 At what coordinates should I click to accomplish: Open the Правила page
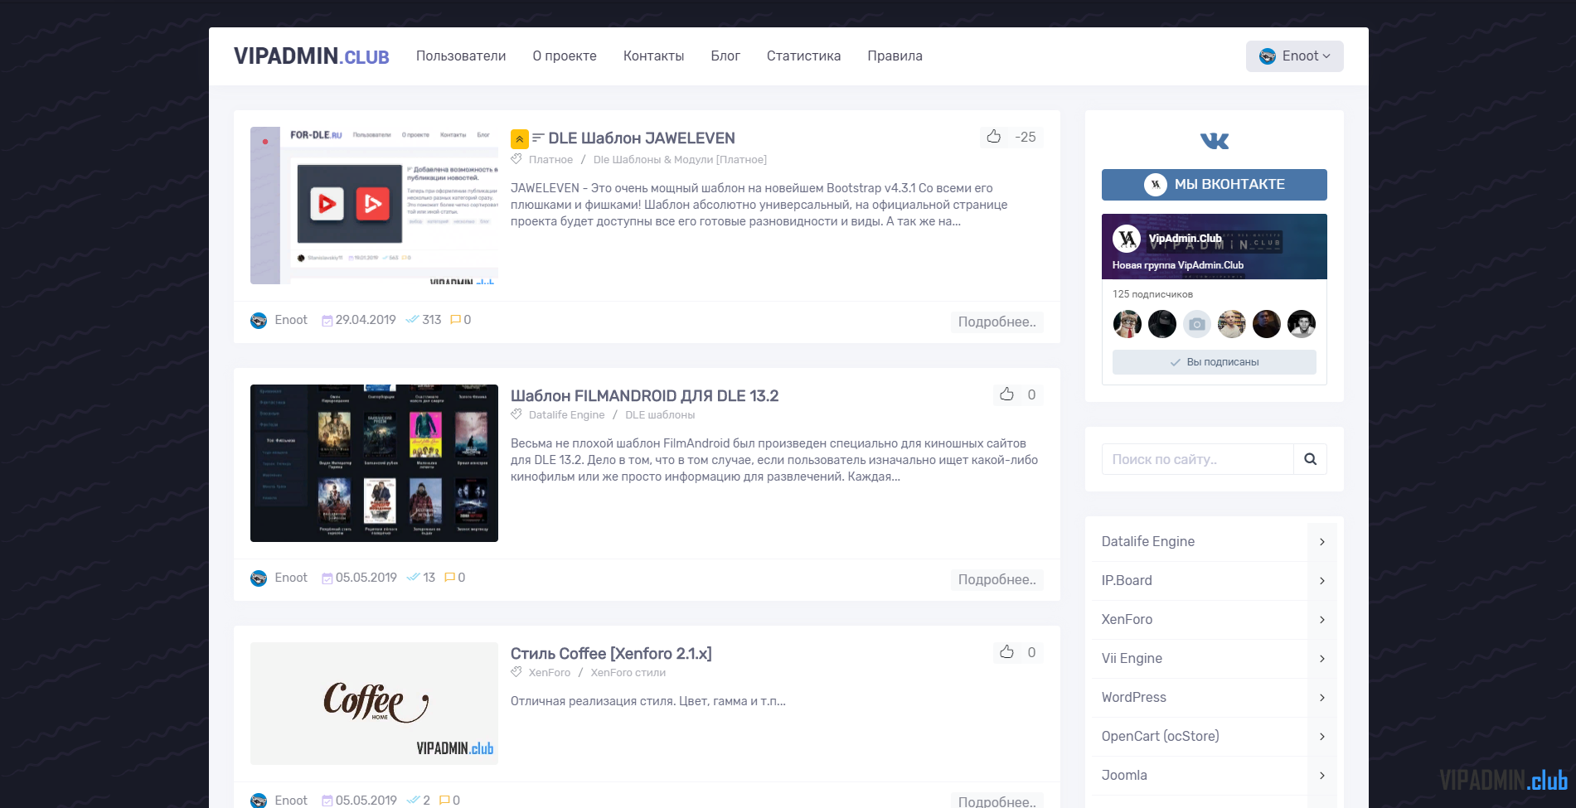tap(895, 56)
